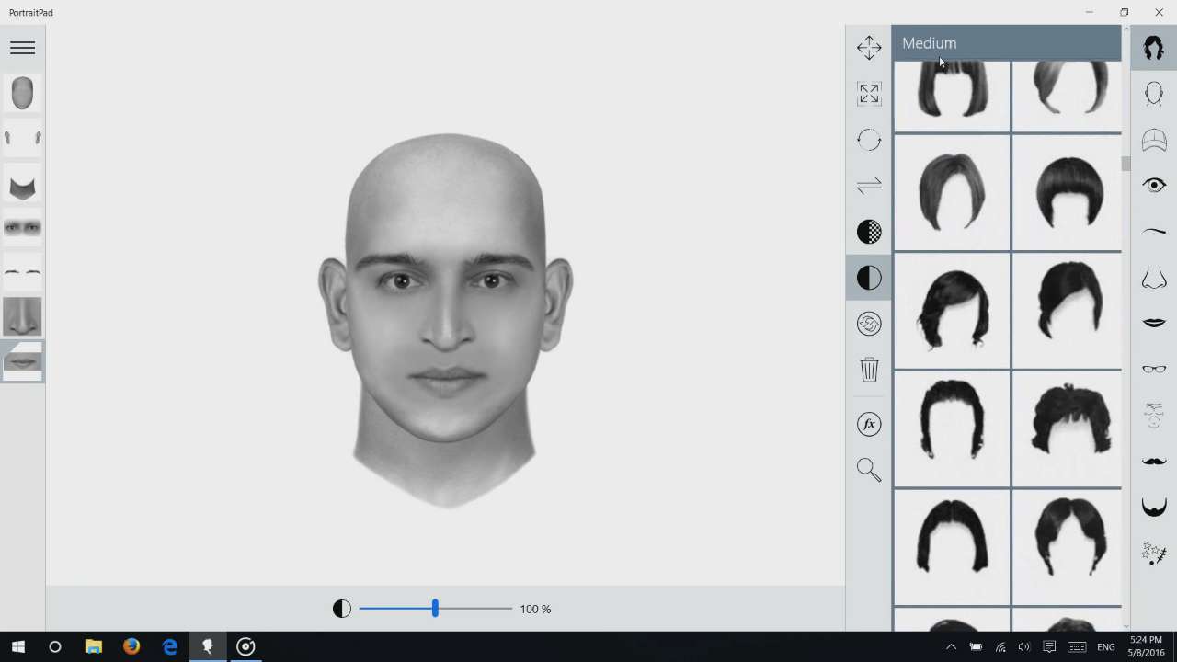Image resolution: width=1177 pixels, height=662 pixels.
Task: Open the hair category
Action: pyautogui.click(x=1154, y=48)
